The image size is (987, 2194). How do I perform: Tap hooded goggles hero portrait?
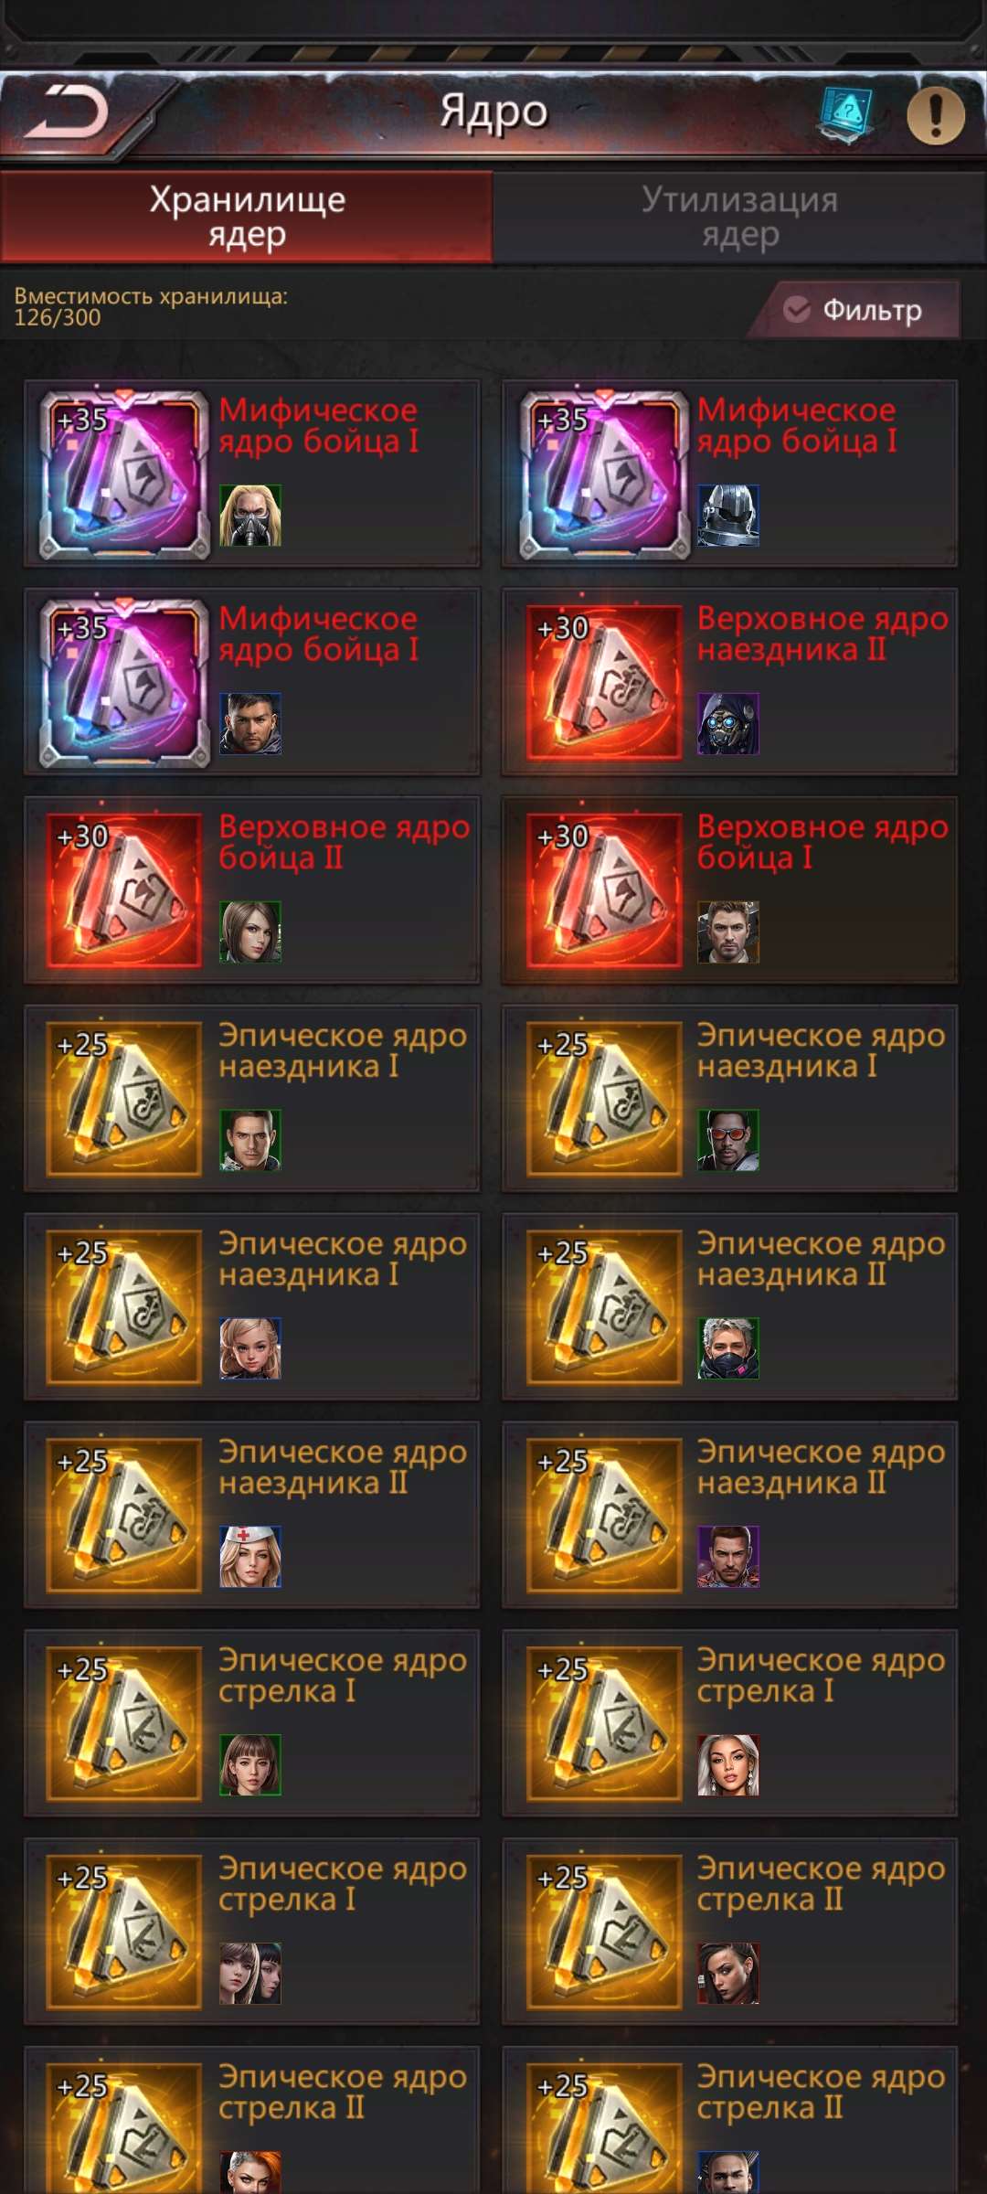click(x=728, y=723)
